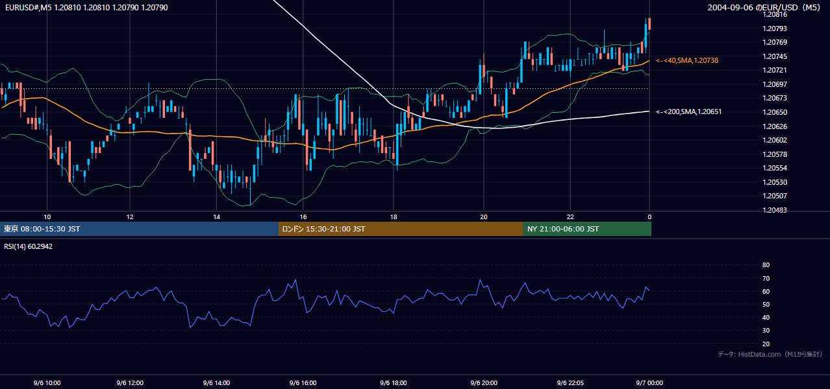Click the 1.20602 price axis label
The width and height of the screenshot is (830, 389).
click(x=774, y=140)
